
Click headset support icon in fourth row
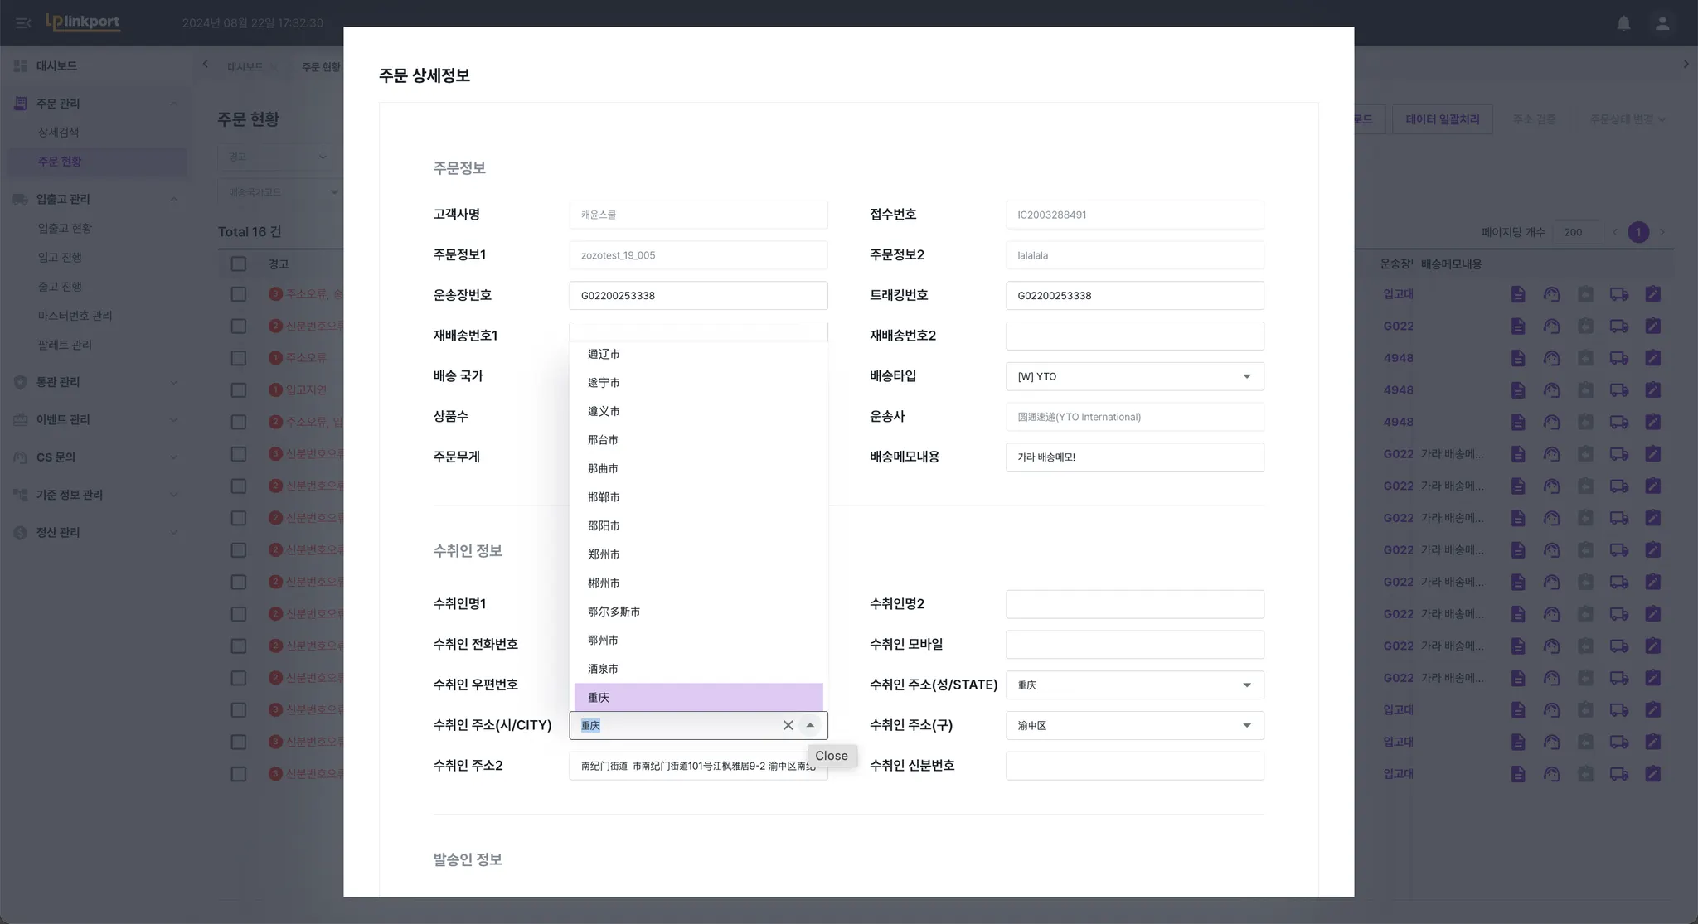click(x=1551, y=390)
